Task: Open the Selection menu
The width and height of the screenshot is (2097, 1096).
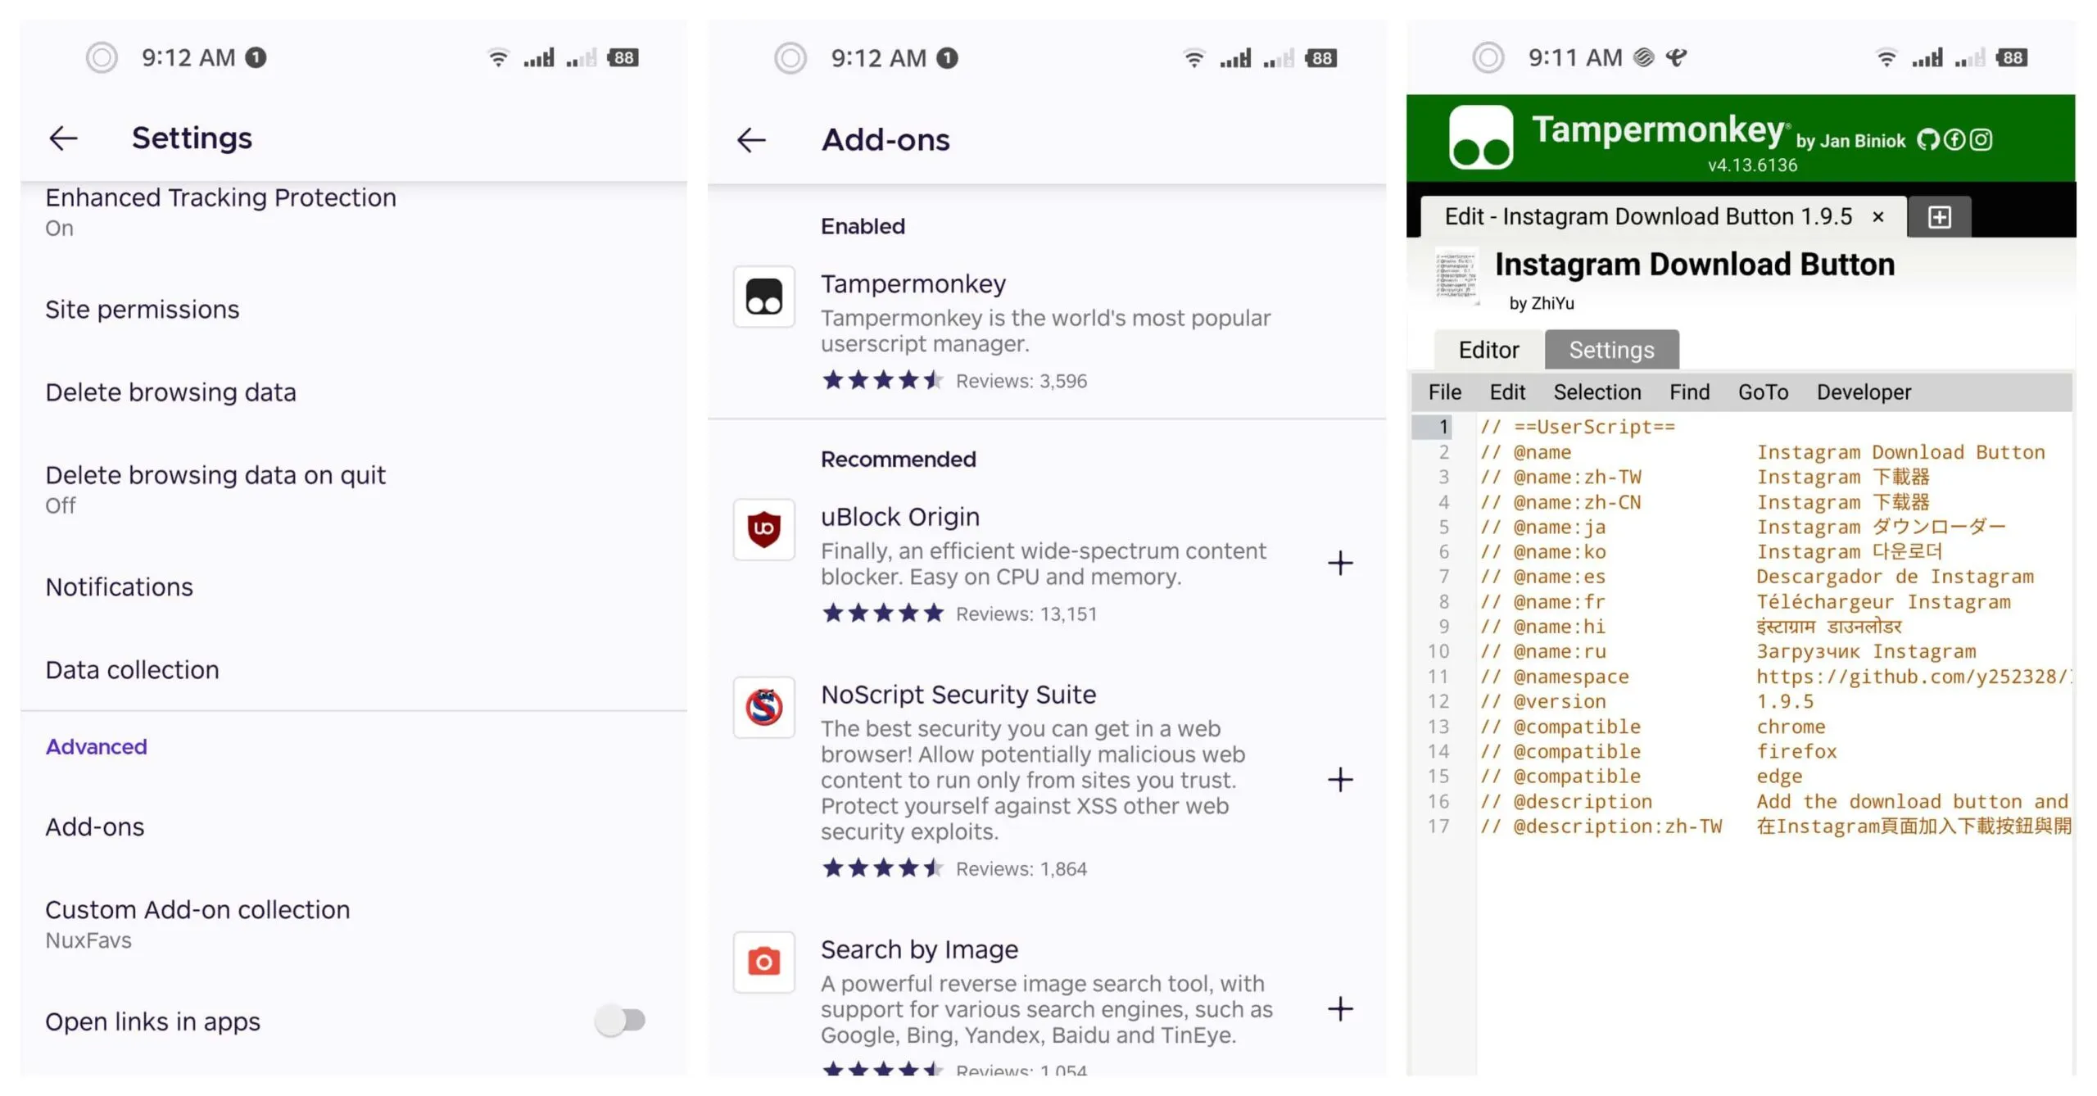Action: (1597, 392)
